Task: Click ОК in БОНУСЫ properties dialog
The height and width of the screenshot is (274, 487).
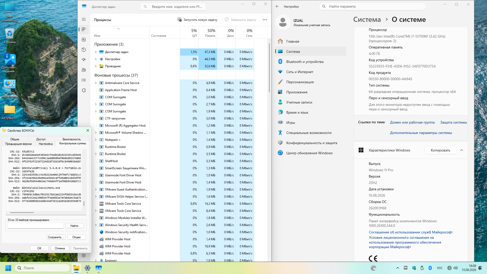Action: click(39, 248)
